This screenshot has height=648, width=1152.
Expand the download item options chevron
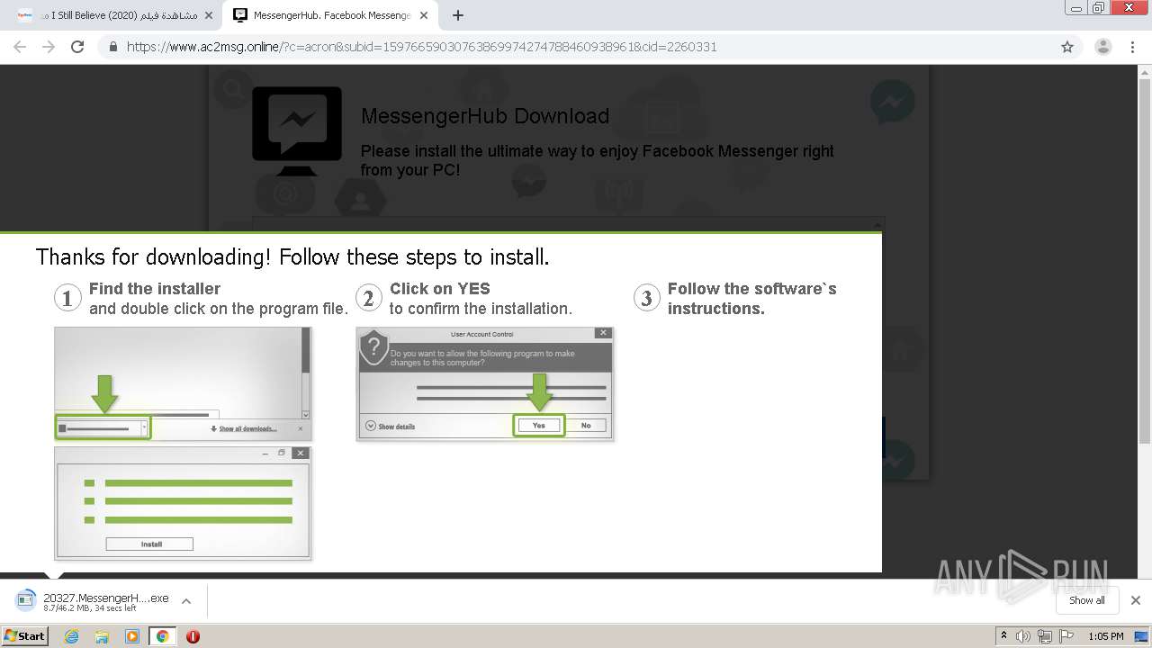click(x=186, y=601)
